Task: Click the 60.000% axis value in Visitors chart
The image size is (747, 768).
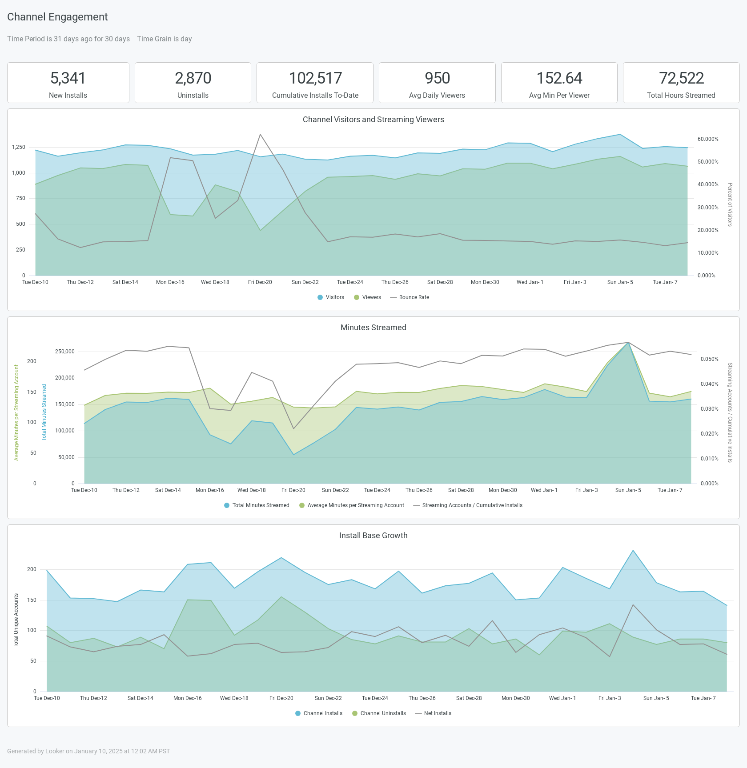Action: [x=708, y=139]
